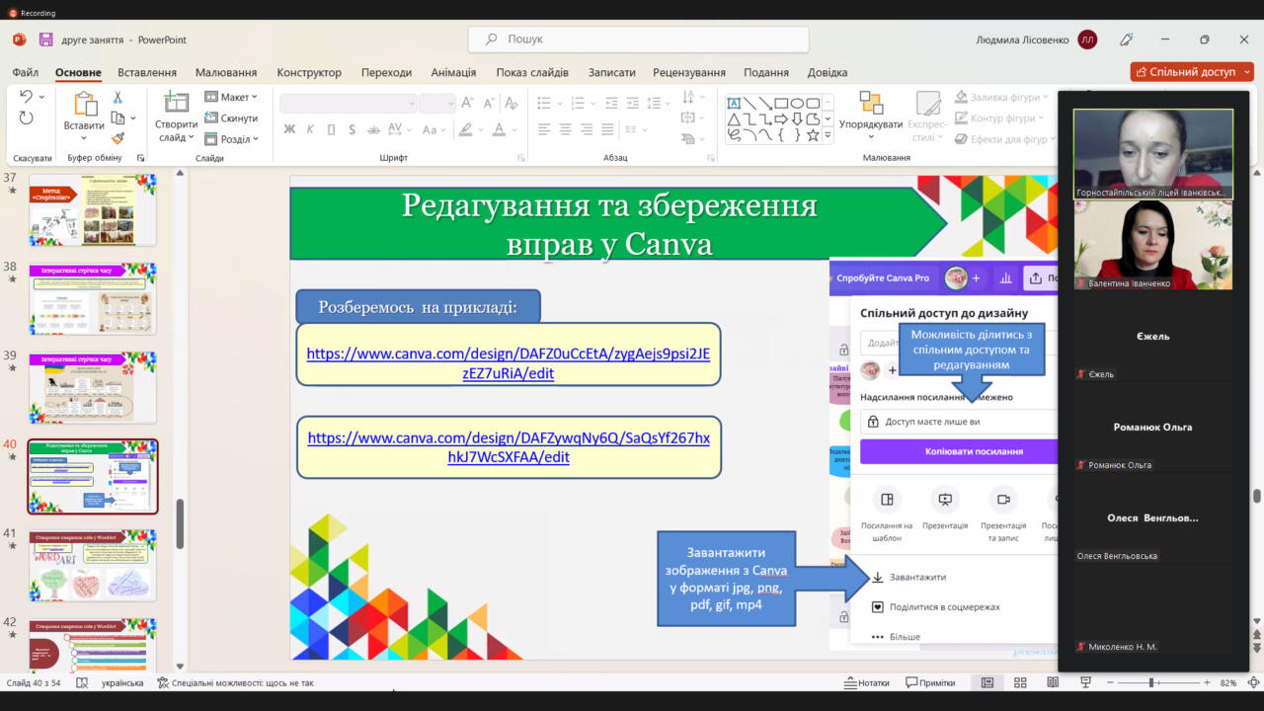Select the triangle shape
1264x711 pixels.
coord(734,118)
